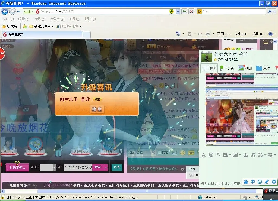This screenshot has width=278, height=201.
Task: Click the RSS feeds icon
Action: pos(189,34)
